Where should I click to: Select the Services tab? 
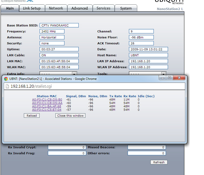click(103, 8)
